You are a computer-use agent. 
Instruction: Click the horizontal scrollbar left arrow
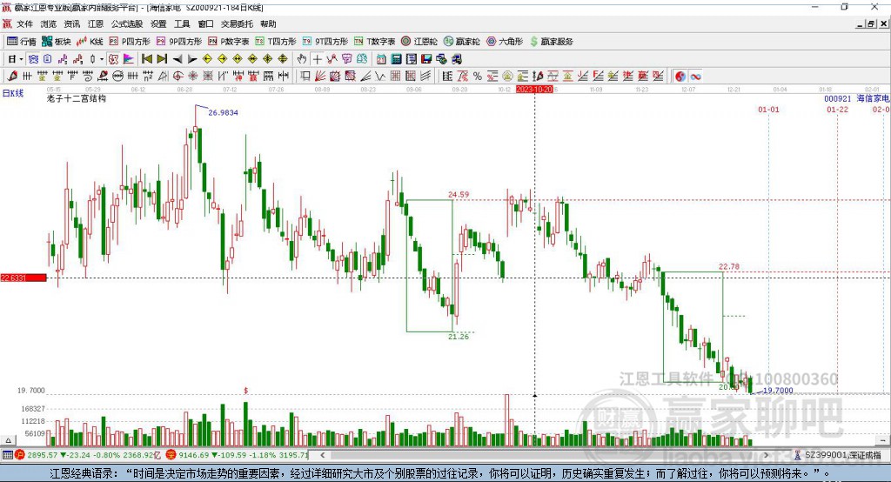coord(323,455)
